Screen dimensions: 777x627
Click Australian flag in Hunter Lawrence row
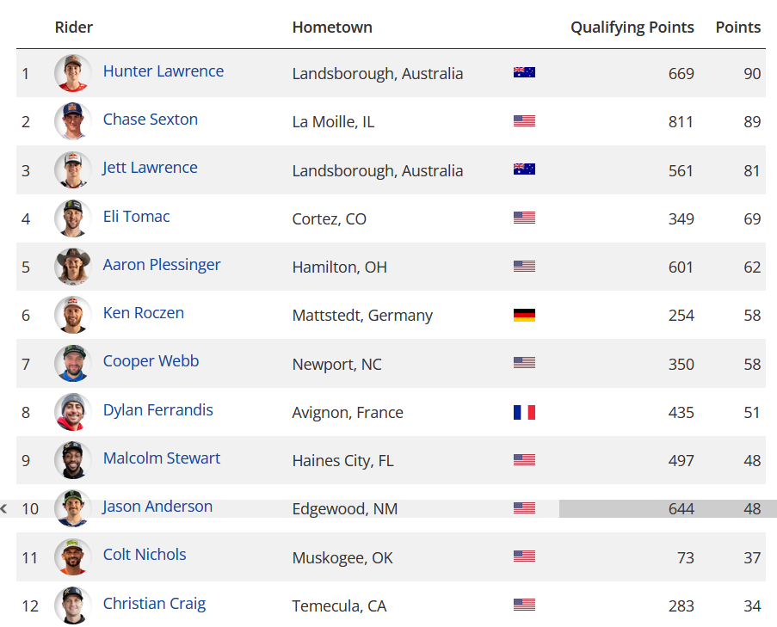coord(524,72)
